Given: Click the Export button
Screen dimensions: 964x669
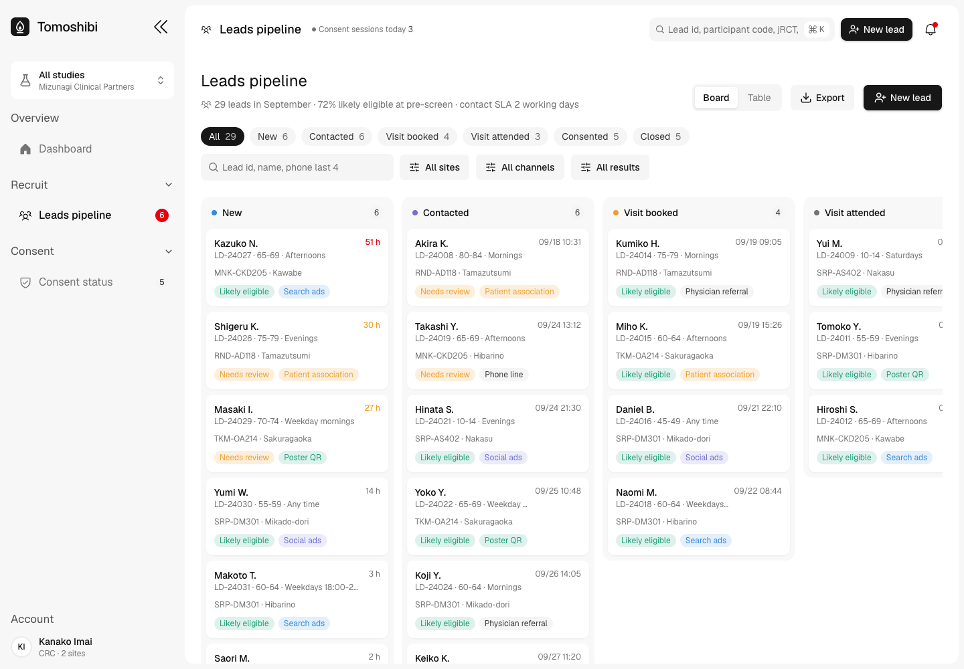Looking at the screenshot, I should pyautogui.click(x=822, y=98).
